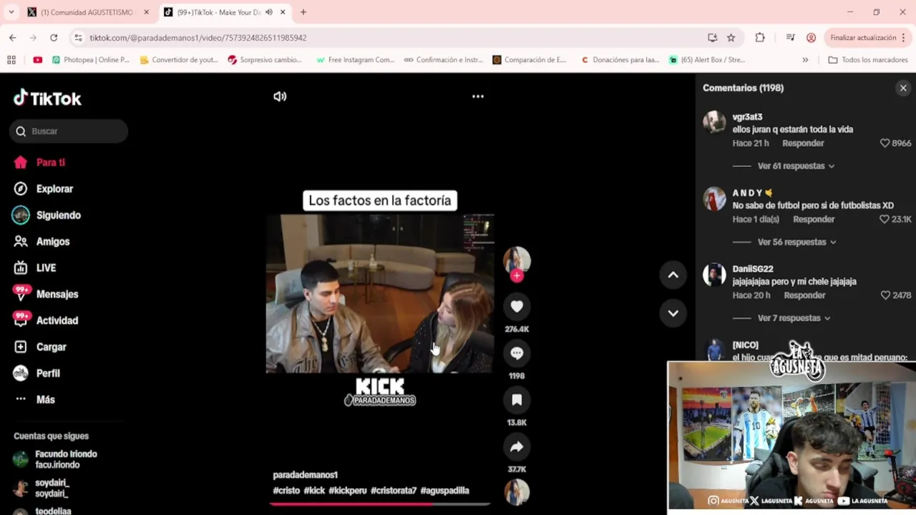Open the Siguiendo feed
Image resolution: width=916 pixels, height=515 pixels.
coord(58,215)
